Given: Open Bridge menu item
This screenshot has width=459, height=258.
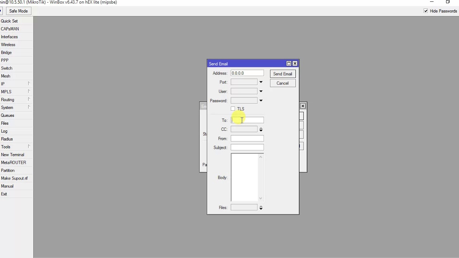Looking at the screenshot, I should (6, 53).
